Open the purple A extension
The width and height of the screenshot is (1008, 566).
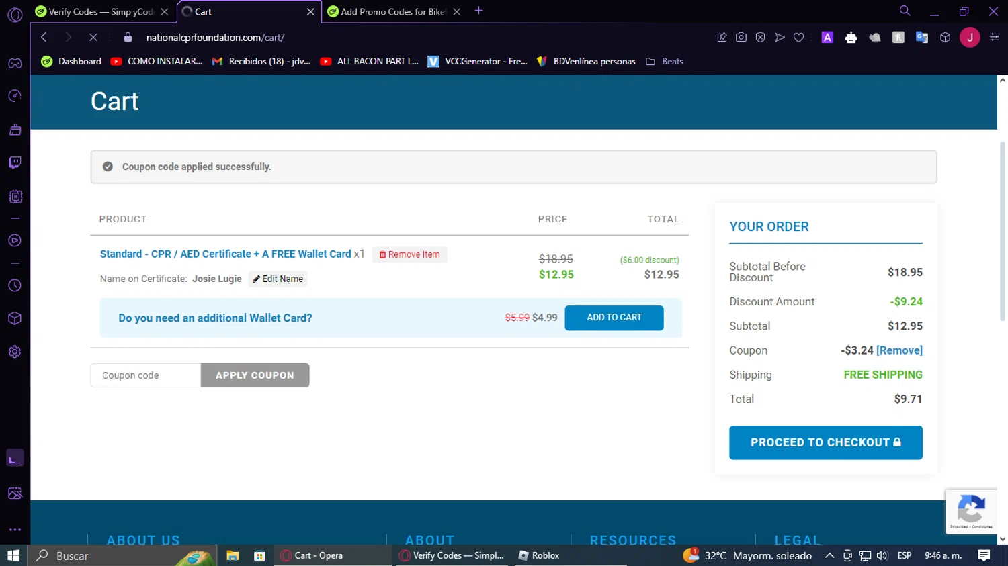(x=827, y=38)
